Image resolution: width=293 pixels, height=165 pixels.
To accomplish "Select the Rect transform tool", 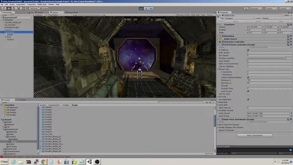I will 24,8.
